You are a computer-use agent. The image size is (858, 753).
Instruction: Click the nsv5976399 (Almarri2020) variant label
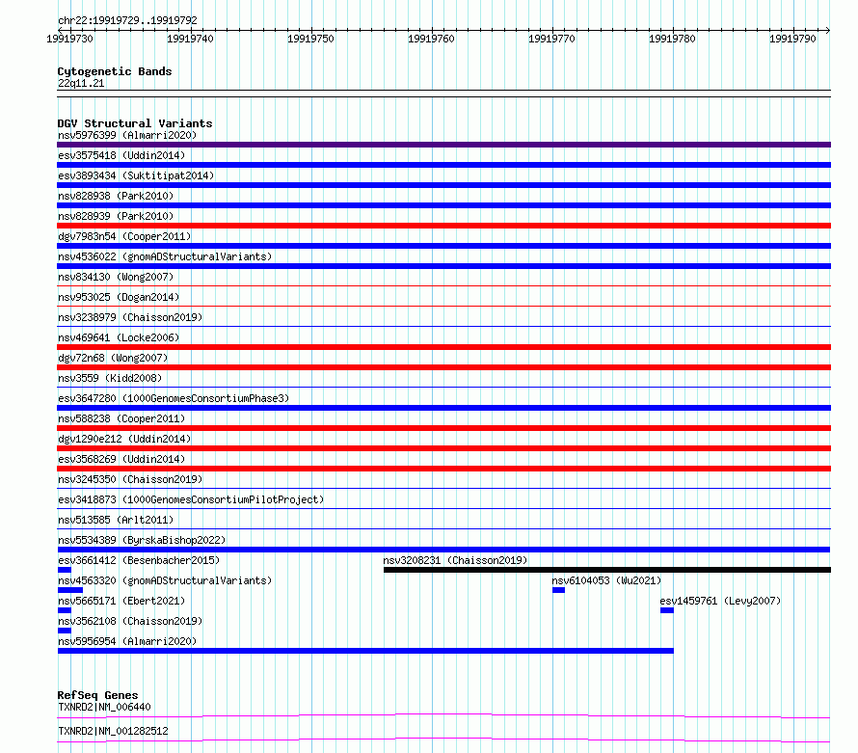click(127, 135)
